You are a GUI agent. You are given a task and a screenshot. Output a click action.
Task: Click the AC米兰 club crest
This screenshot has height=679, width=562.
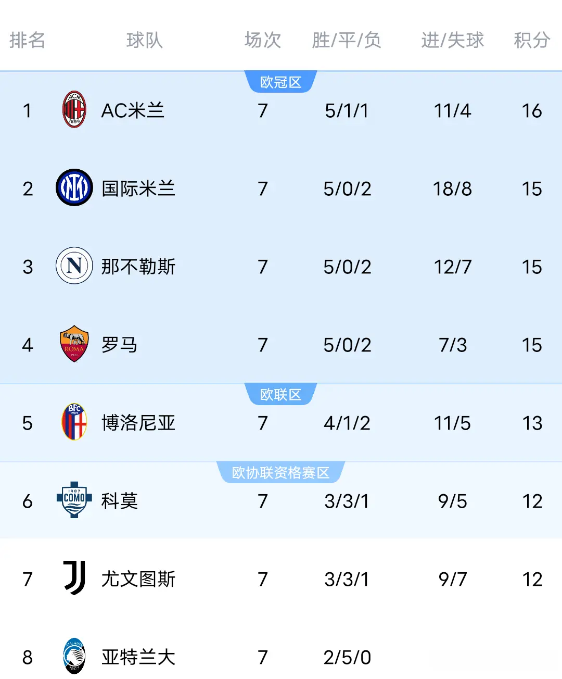pyautogui.click(x=74, y=110)
